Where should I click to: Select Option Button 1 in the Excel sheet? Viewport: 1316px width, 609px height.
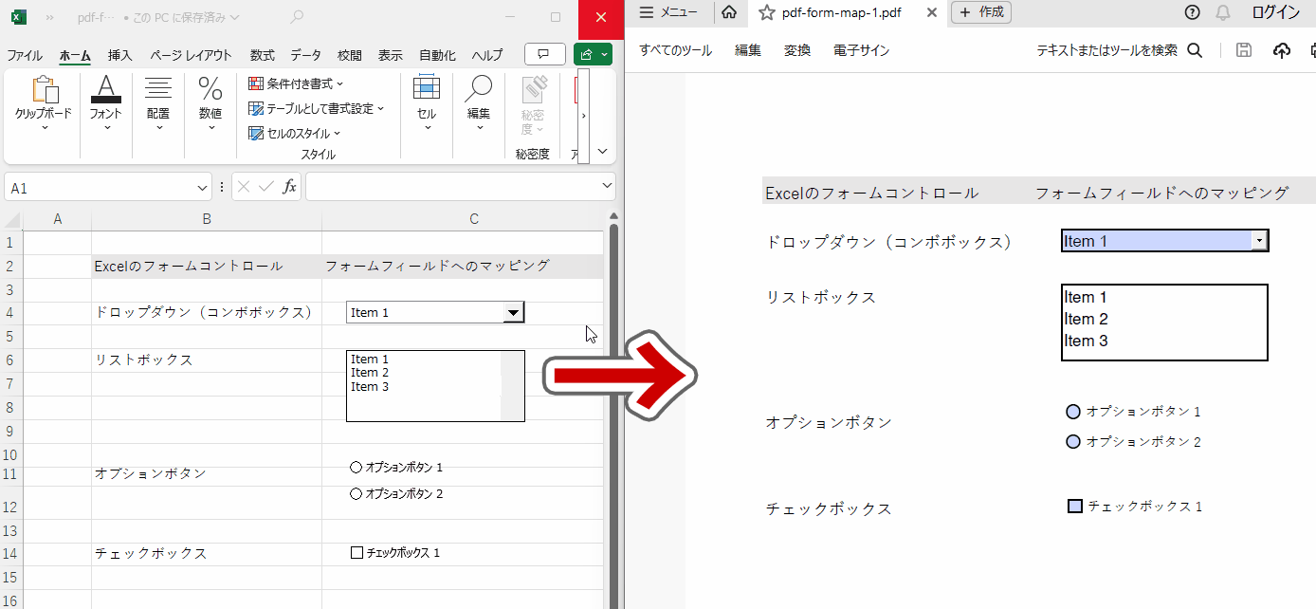coord(356,467)
